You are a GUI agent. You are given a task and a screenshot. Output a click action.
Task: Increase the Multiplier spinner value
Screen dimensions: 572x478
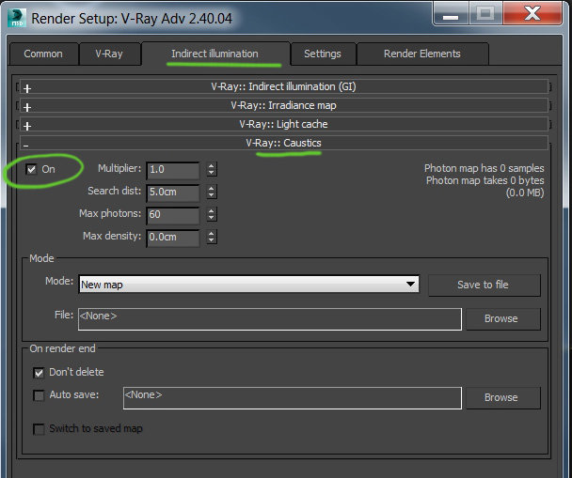[212, 166]
